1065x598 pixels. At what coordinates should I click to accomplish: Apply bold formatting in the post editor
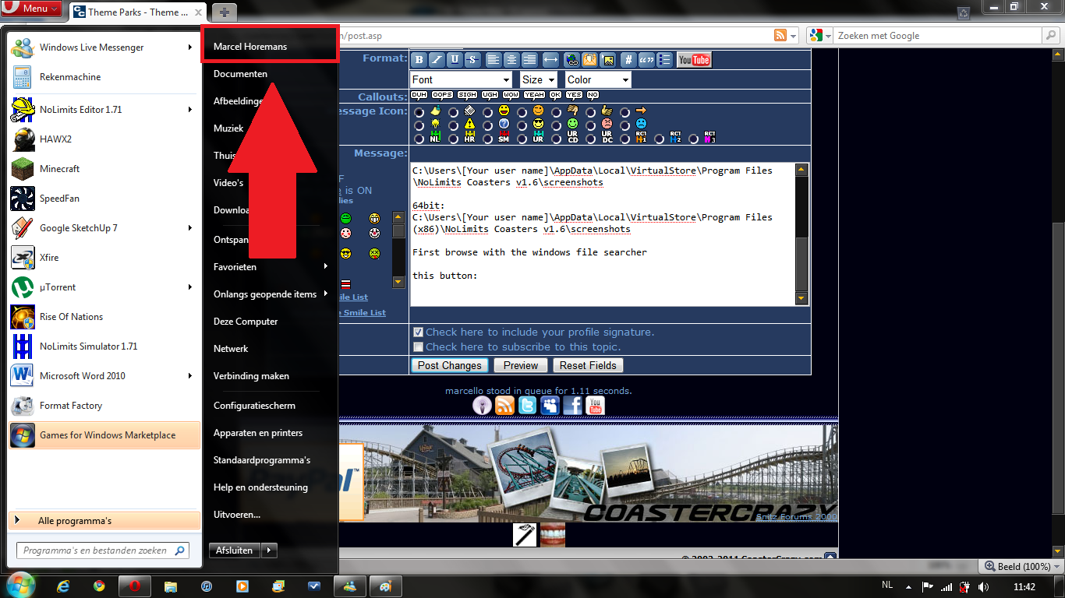pos(419,60)
